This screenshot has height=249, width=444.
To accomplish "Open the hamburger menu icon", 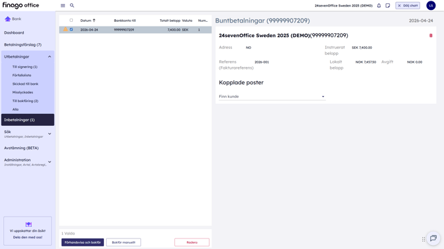I will (x=63, y=5).
